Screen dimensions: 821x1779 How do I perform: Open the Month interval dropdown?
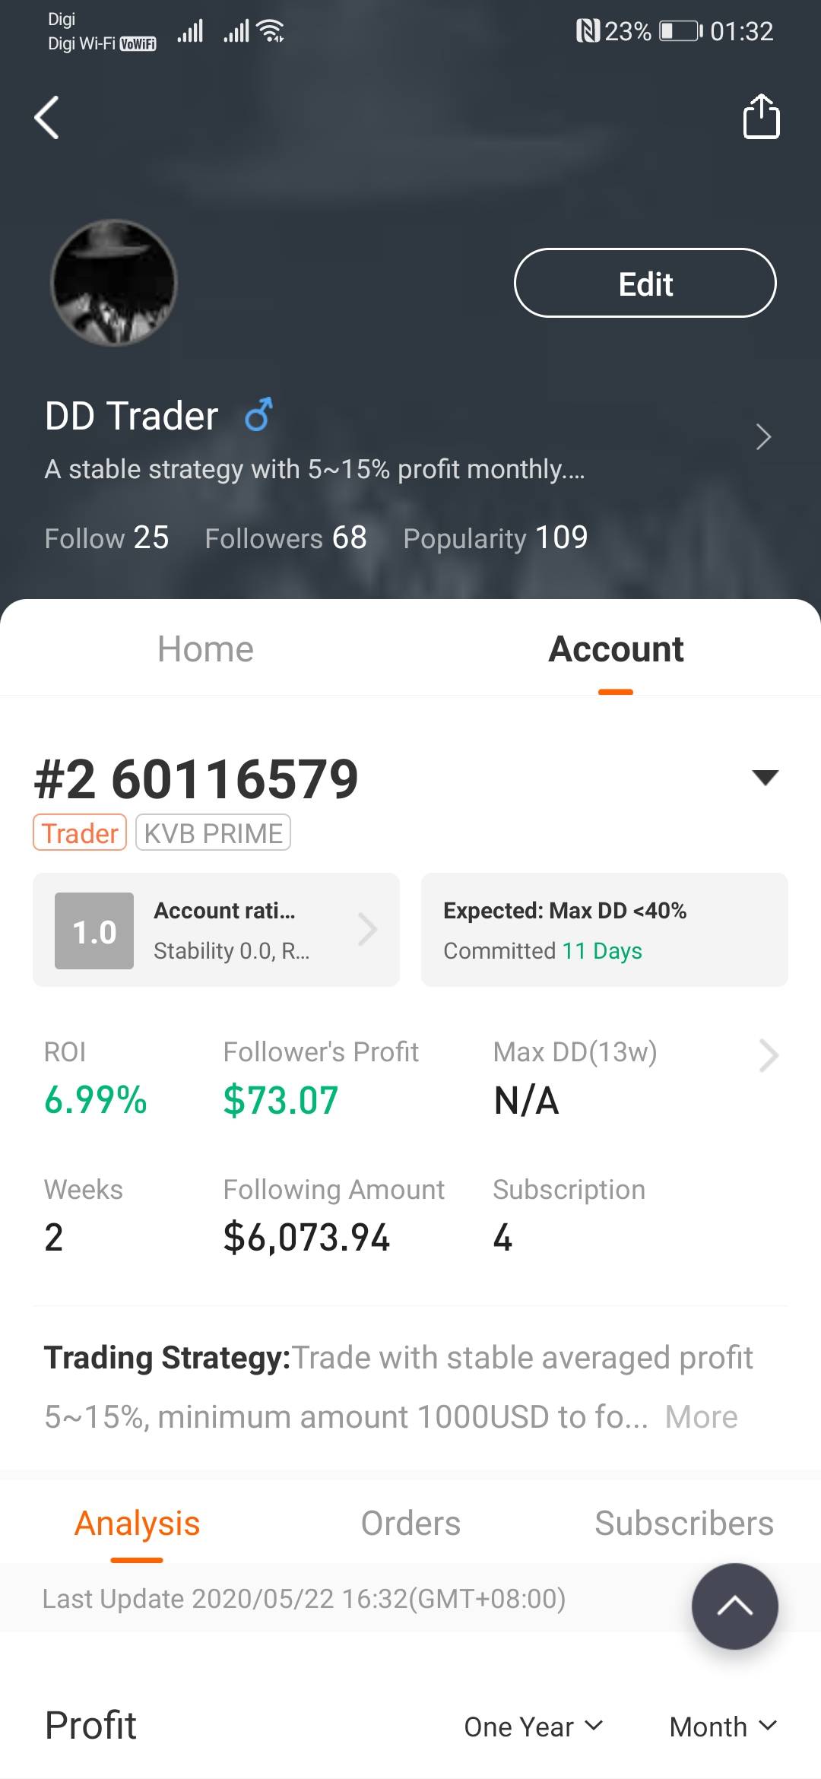tap(722, 1727)
